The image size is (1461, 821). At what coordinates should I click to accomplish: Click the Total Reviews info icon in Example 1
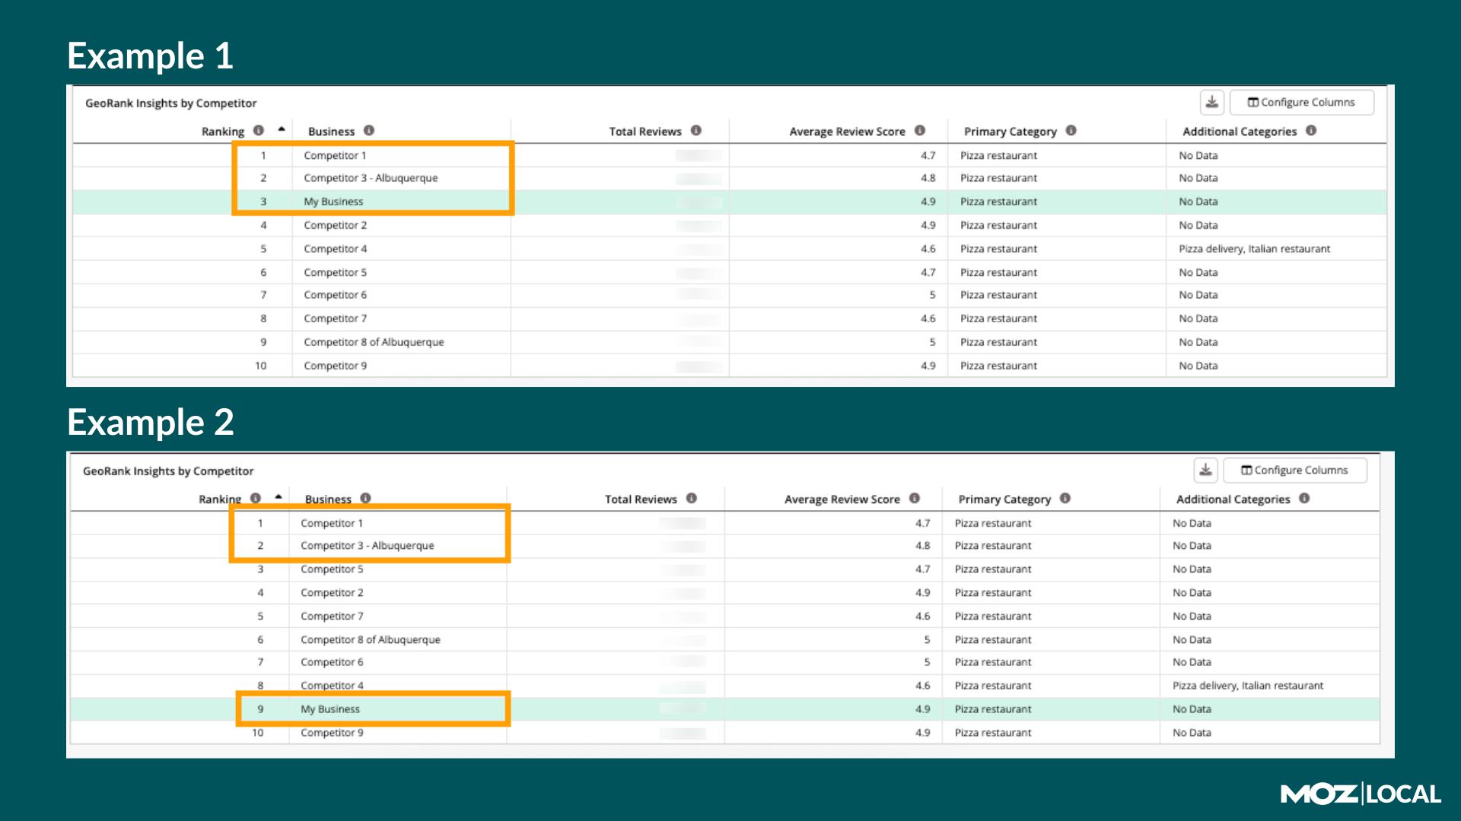coord(696,131)
